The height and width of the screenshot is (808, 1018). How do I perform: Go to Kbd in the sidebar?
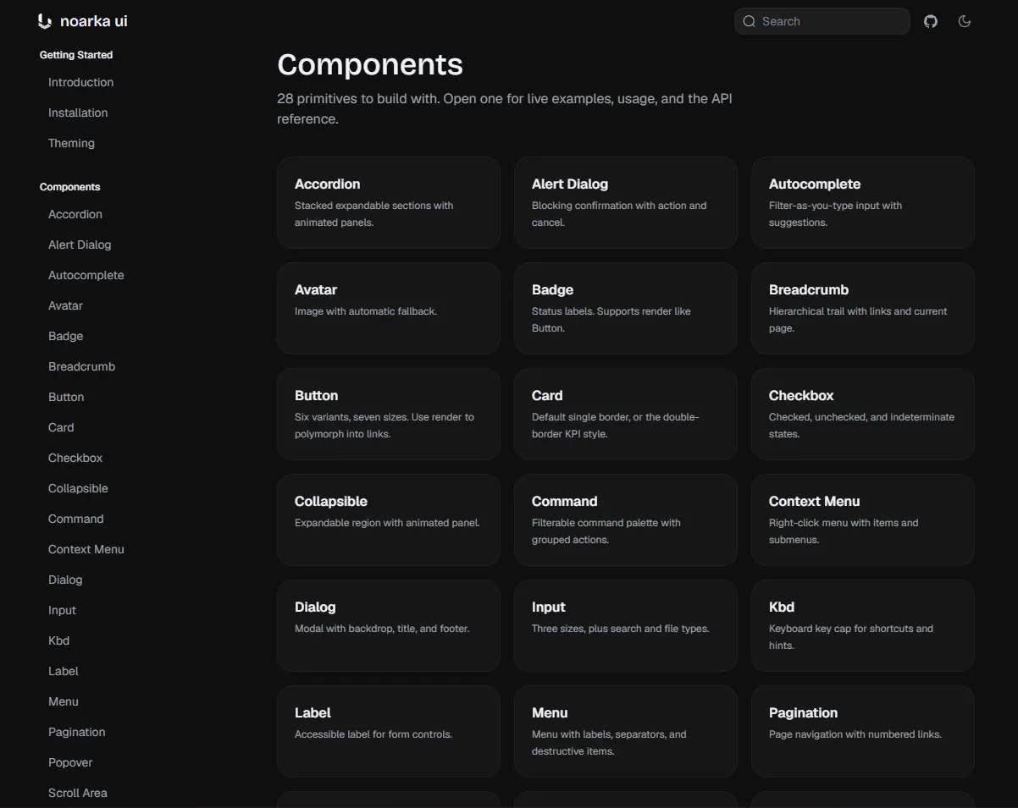pyautogui.click(x=58, y=640)
